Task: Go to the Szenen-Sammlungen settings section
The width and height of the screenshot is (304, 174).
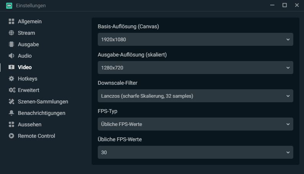Action: click(x=43, y=102)
